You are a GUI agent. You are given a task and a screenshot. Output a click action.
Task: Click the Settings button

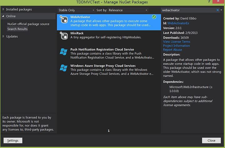point(13,141)
